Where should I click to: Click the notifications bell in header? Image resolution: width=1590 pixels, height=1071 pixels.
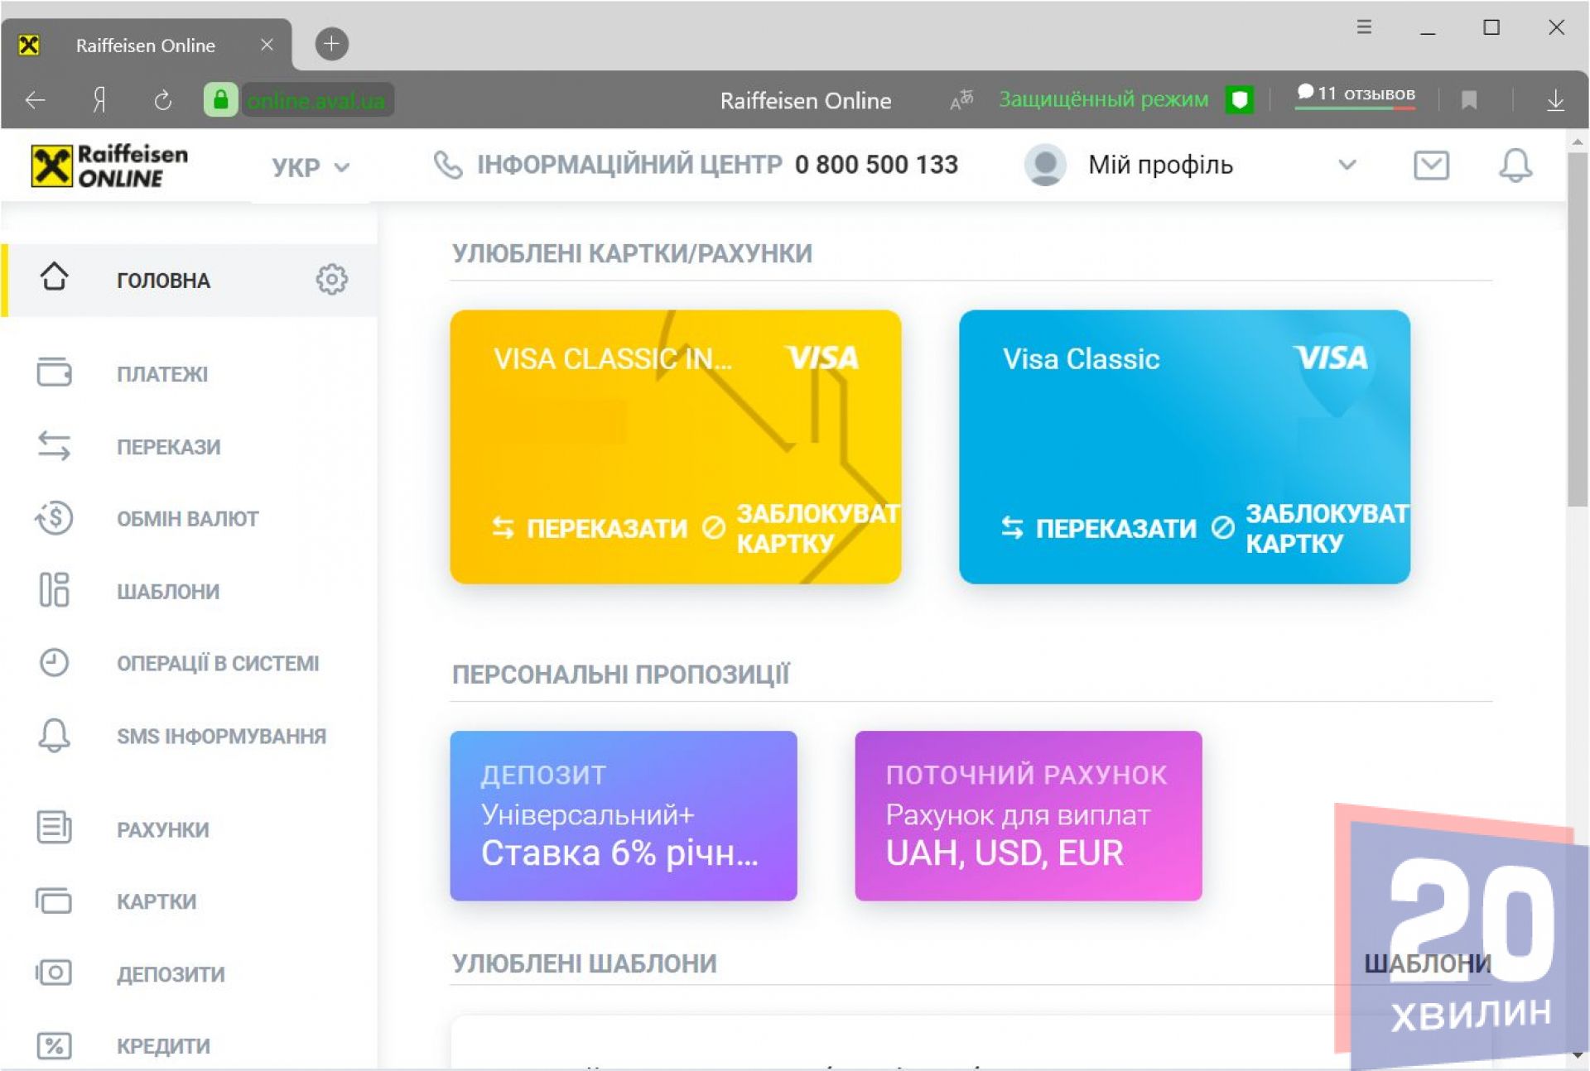click(x=1515, y=166)
